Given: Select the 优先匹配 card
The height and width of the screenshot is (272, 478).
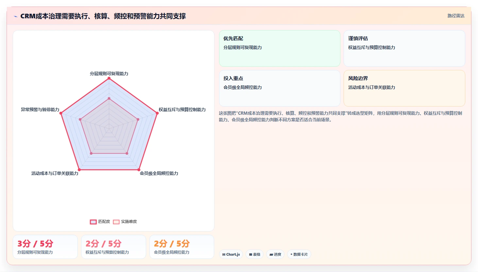Looking at the screenshot, I should pos(280,48).
